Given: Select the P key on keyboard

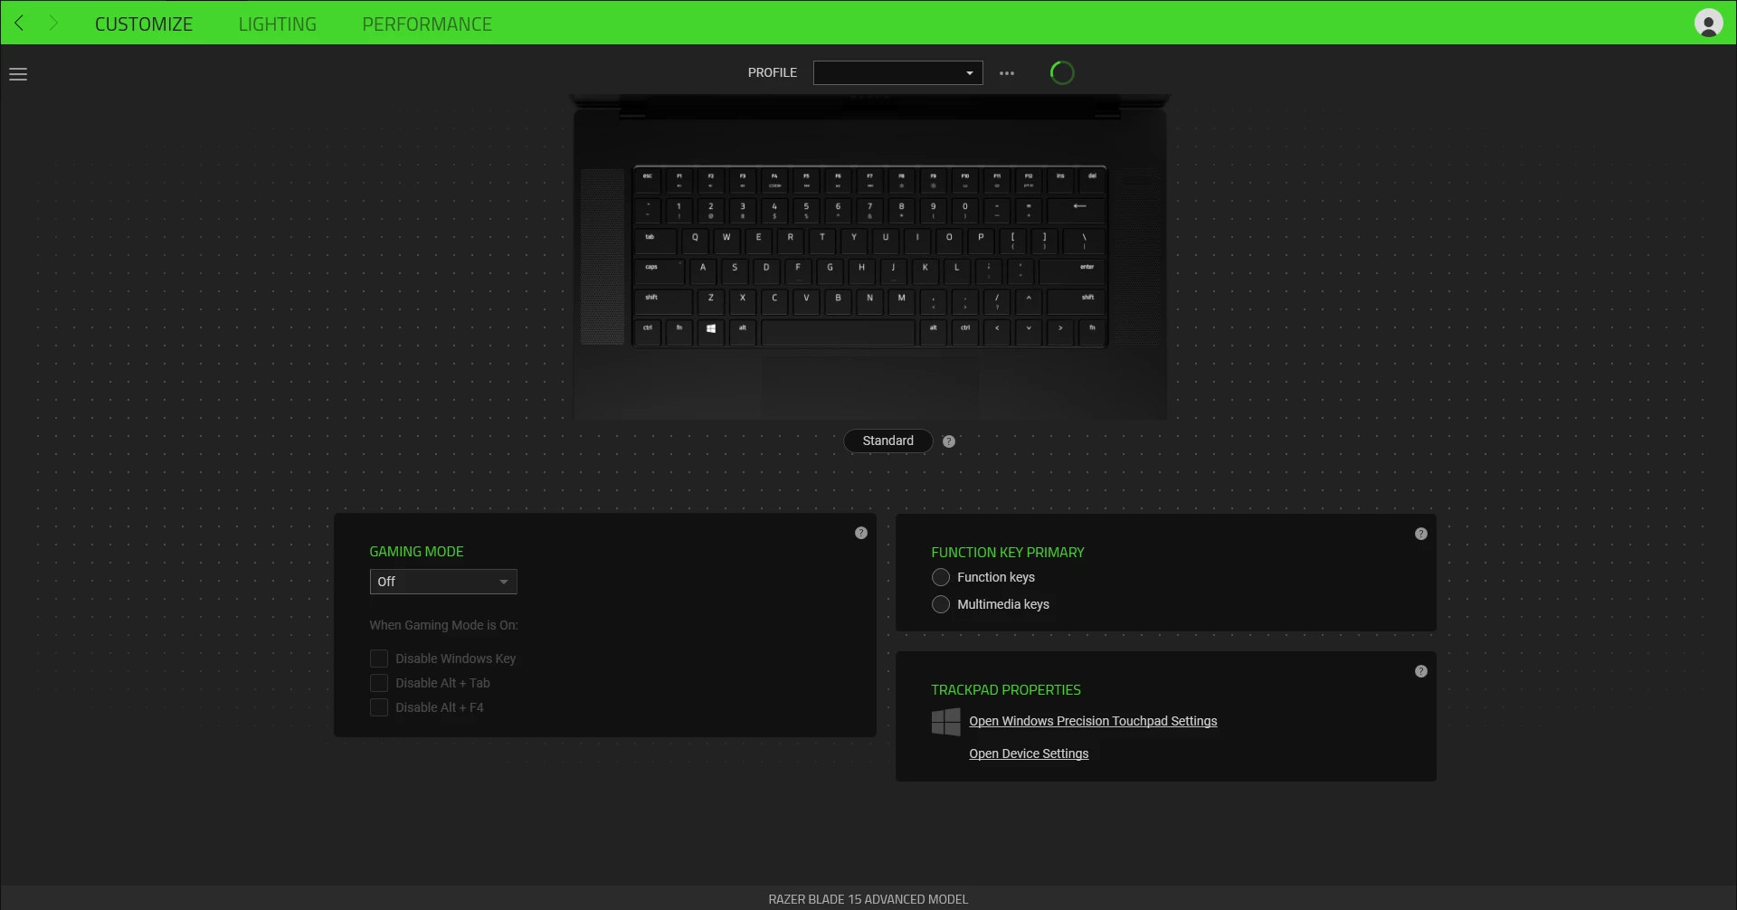Looking at the screenshot, I should pos(981,241).
